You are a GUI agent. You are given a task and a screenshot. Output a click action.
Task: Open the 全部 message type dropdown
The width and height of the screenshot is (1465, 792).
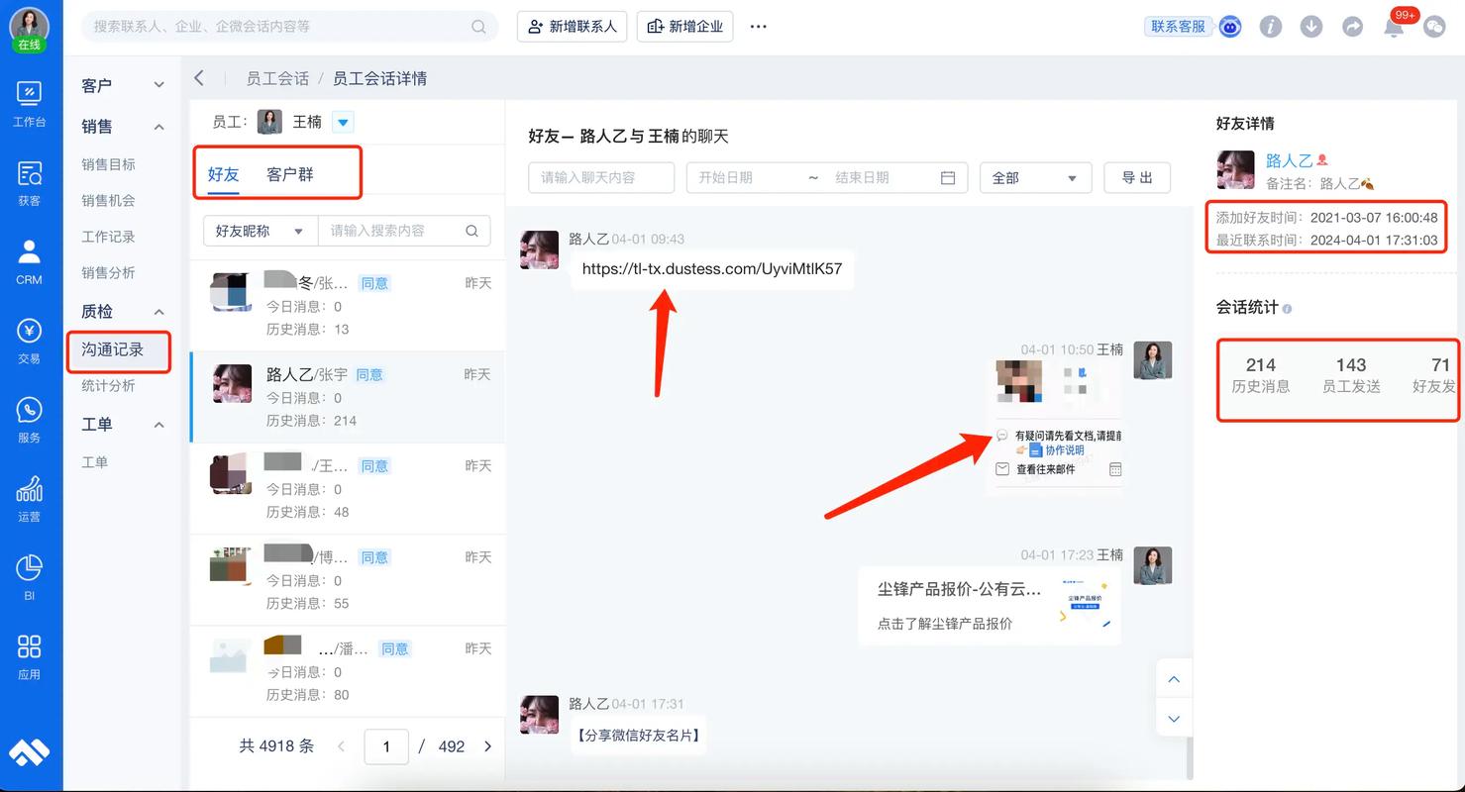1035,178
